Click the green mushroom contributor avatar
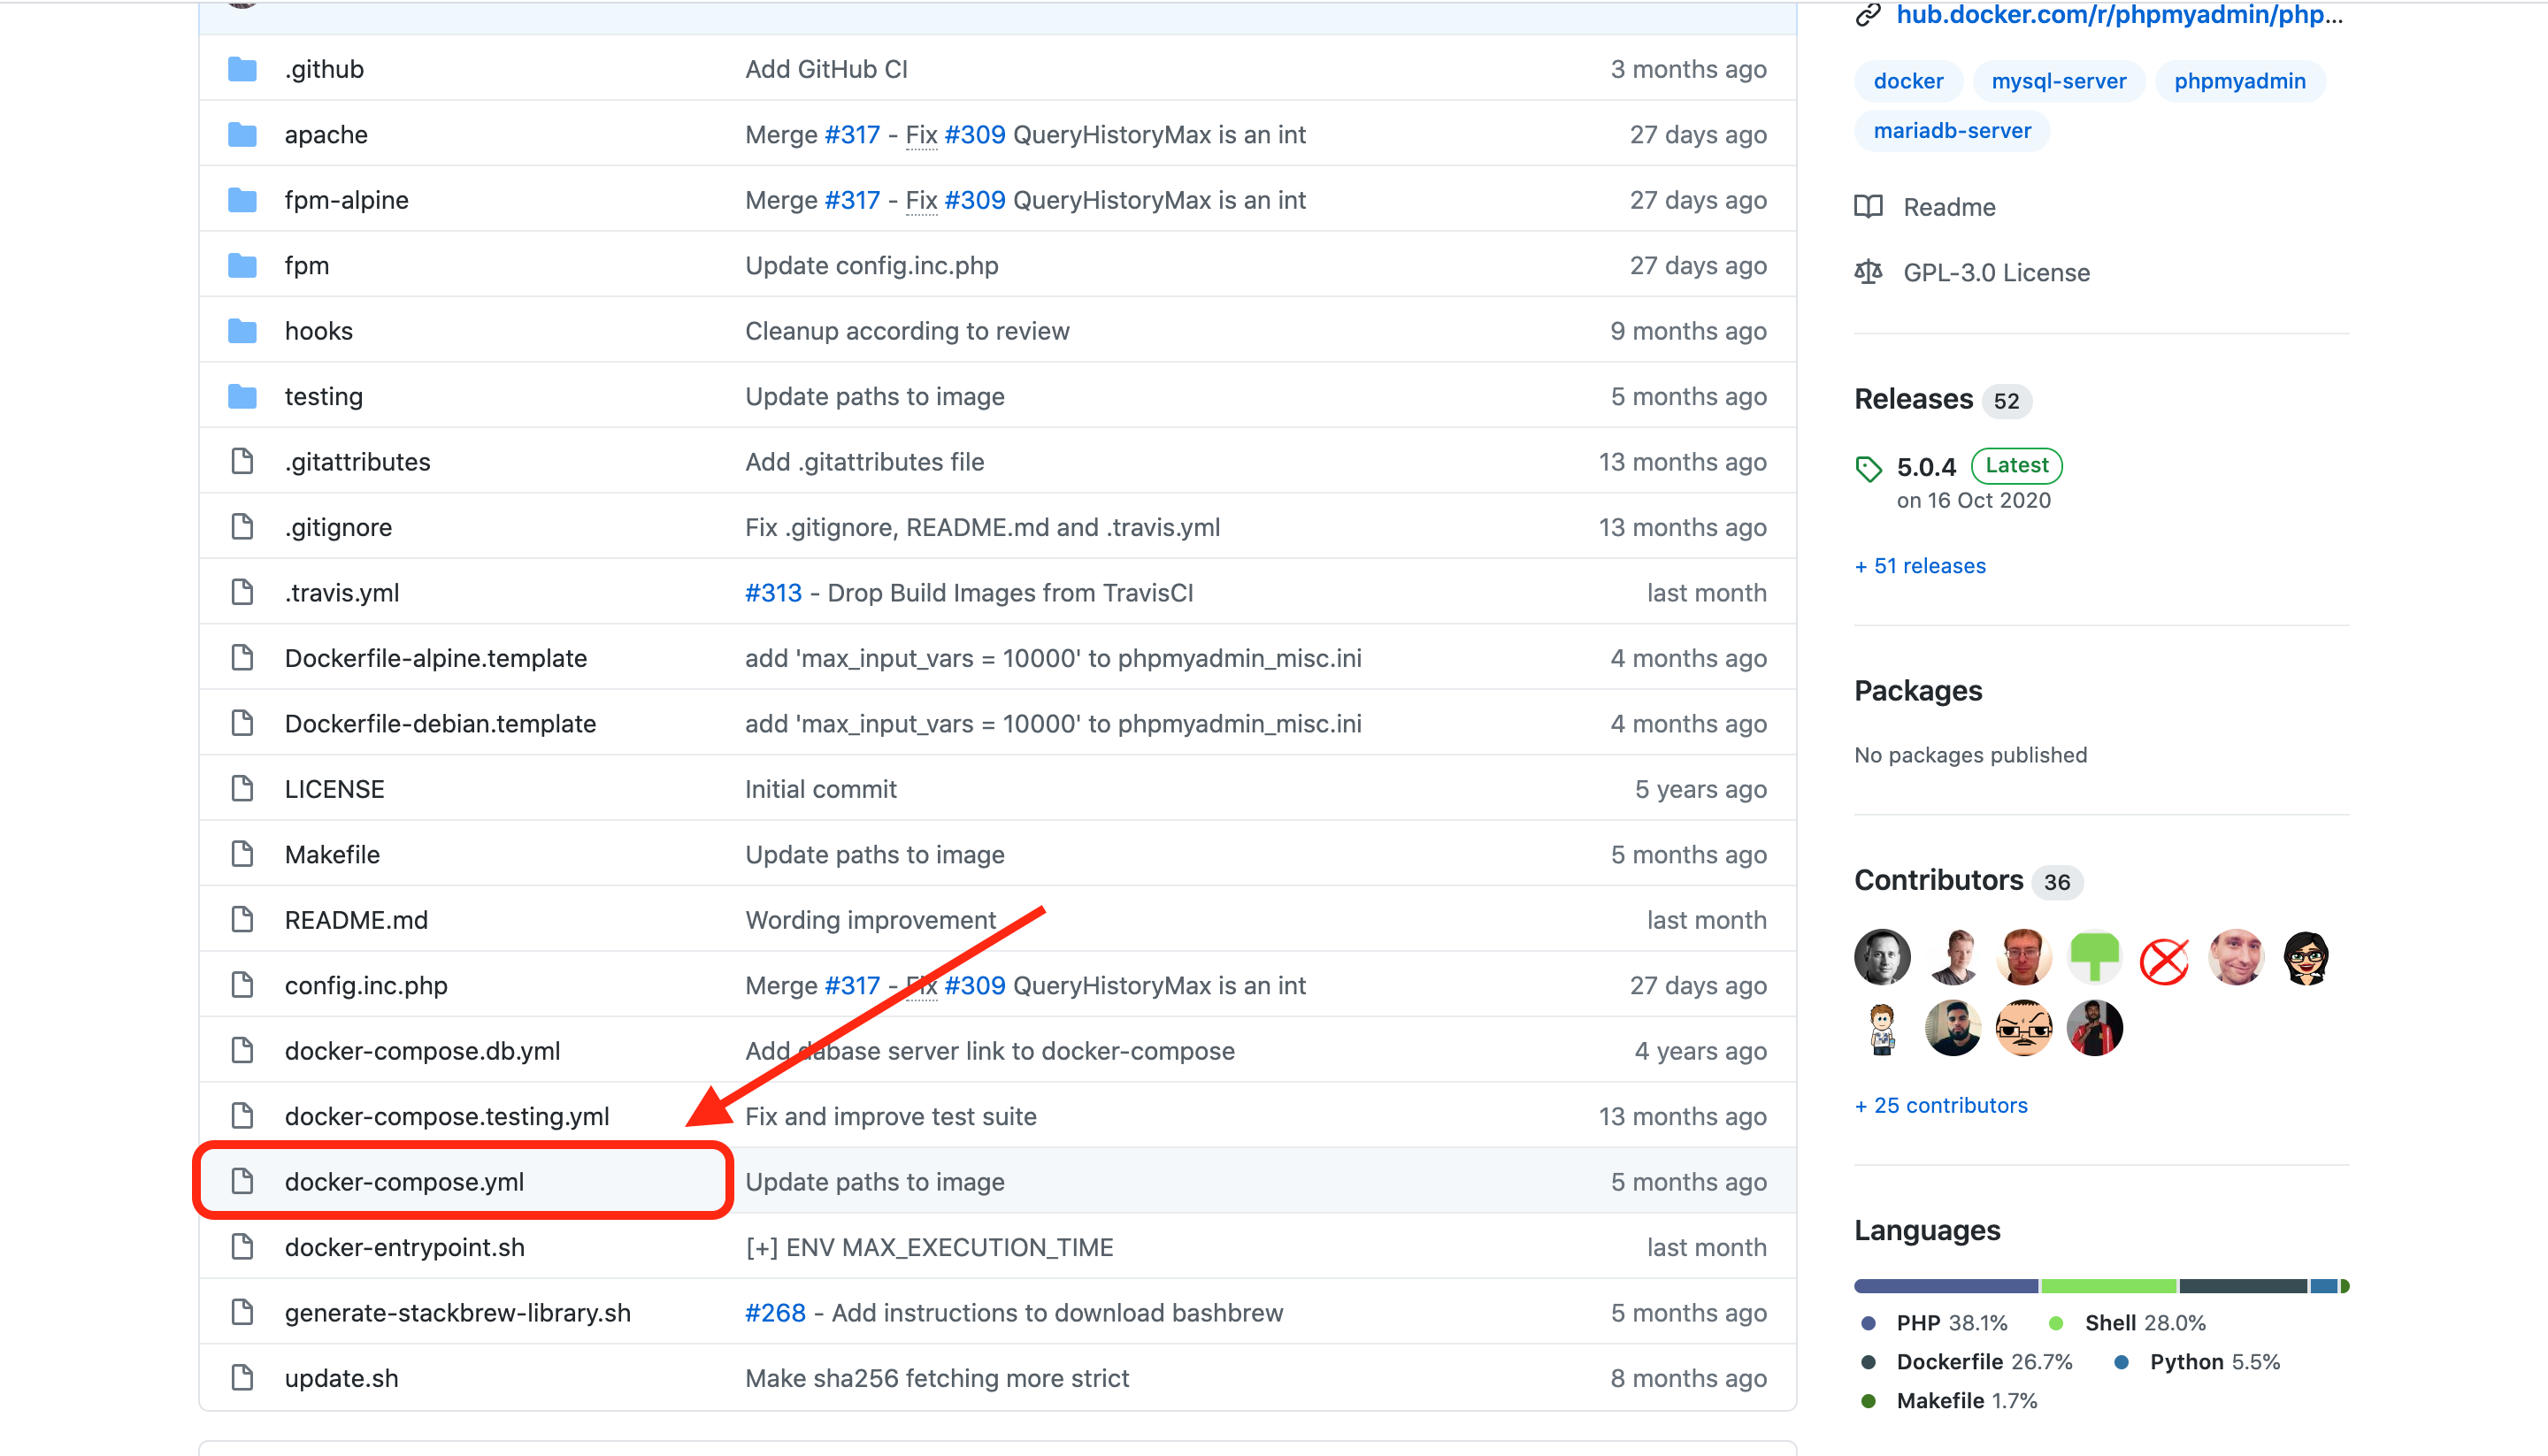This screenshot has height=1456, width=2548. [2094, 957]
